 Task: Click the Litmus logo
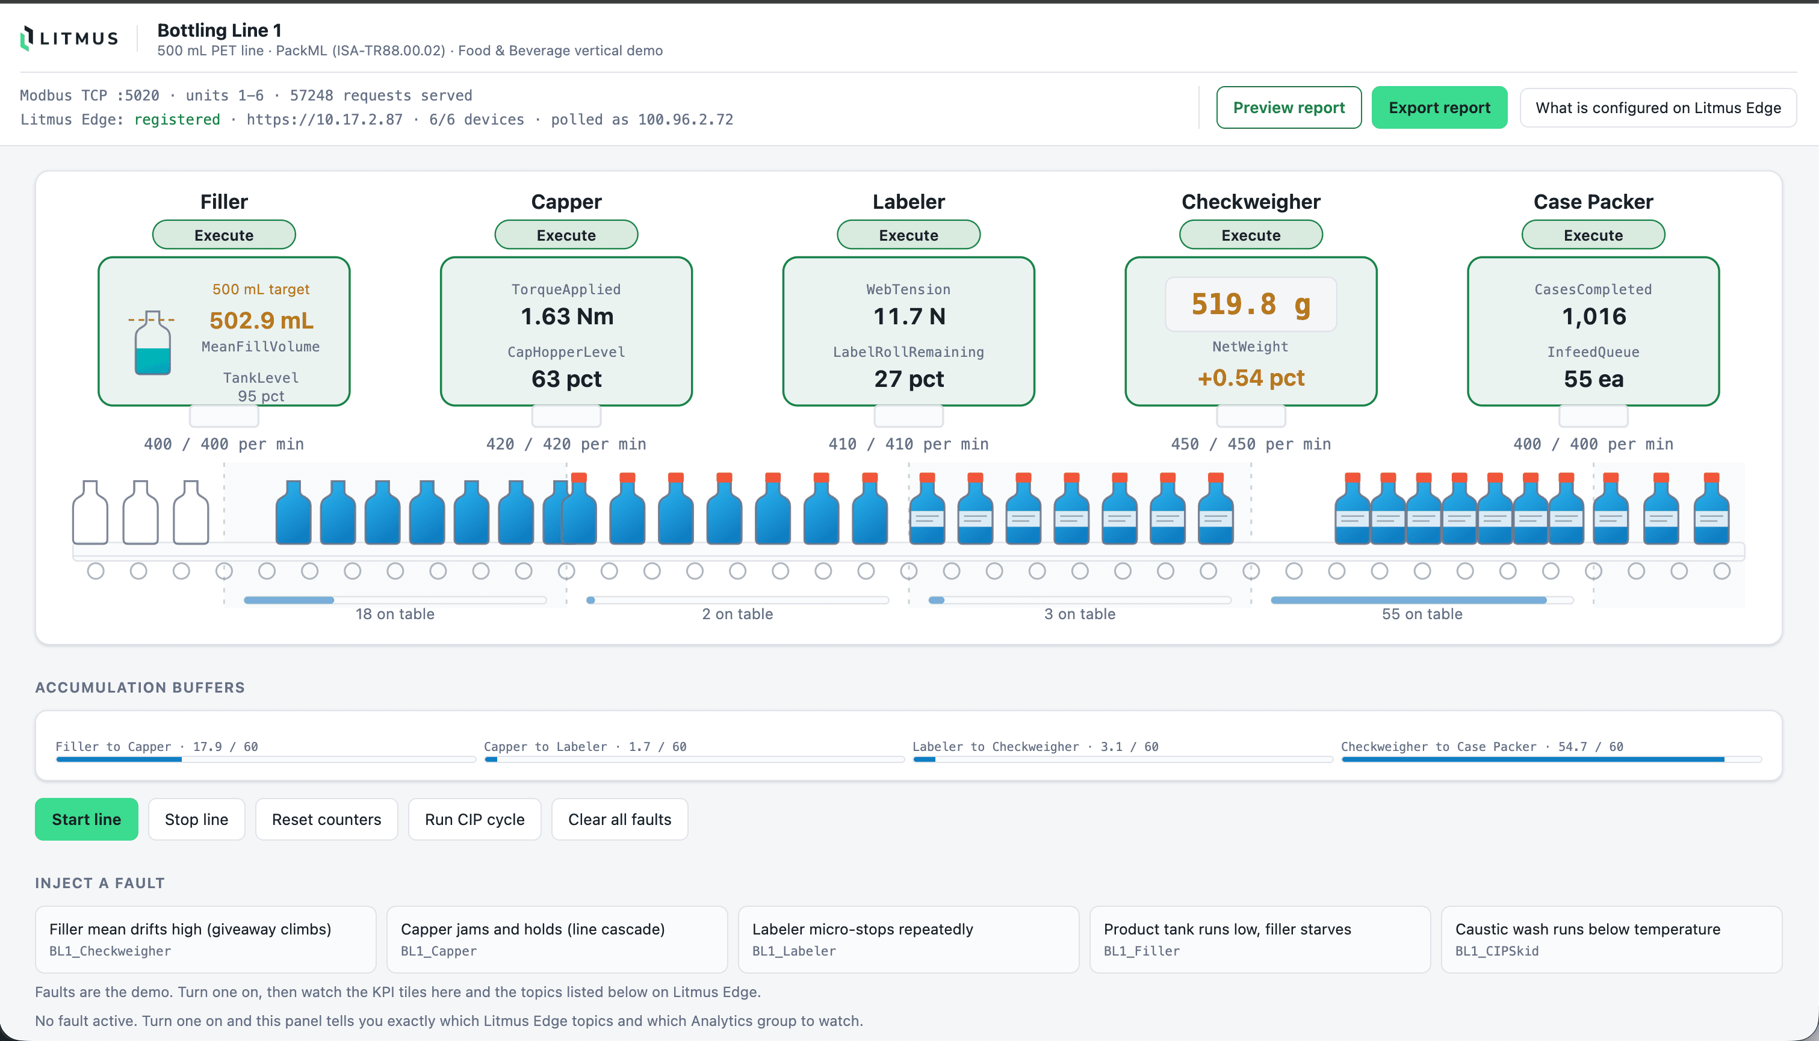pos(69,38)
